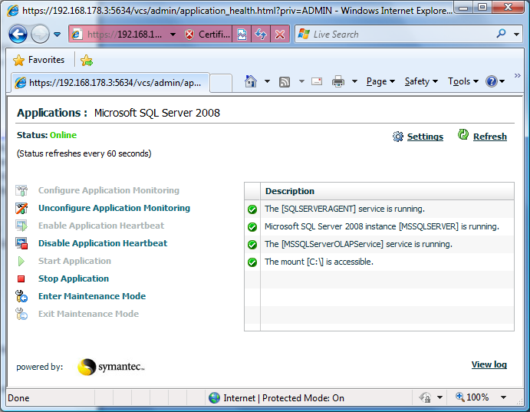The height and width of the screenshot is (412, 530).
Task: Open the Favorites center
Action: (x=39, y=60)
